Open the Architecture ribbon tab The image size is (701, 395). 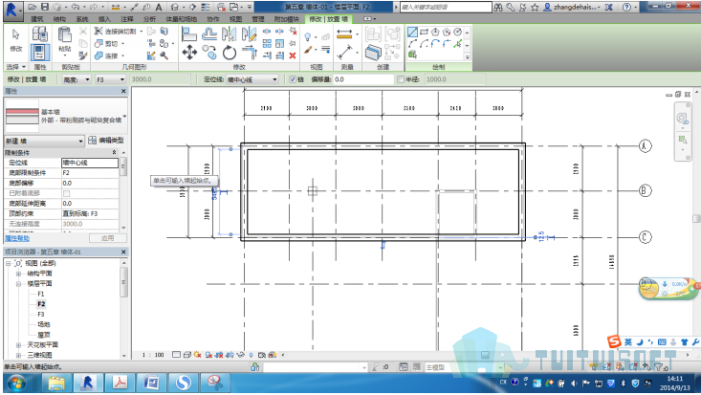click(x=37, y=19)
